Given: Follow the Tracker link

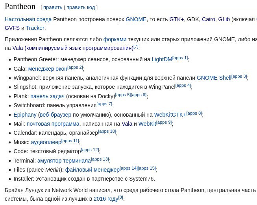Looking at the screenshot, I should (35, 28).
